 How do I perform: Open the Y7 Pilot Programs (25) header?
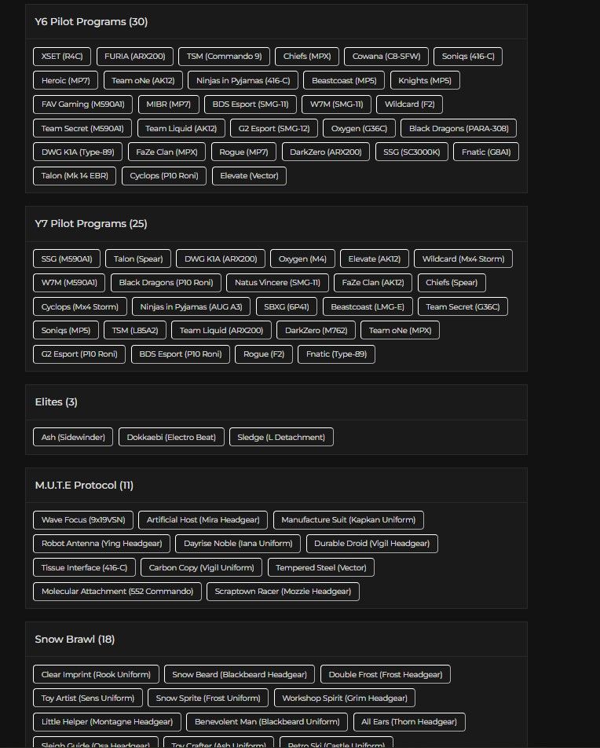point(91,224)
